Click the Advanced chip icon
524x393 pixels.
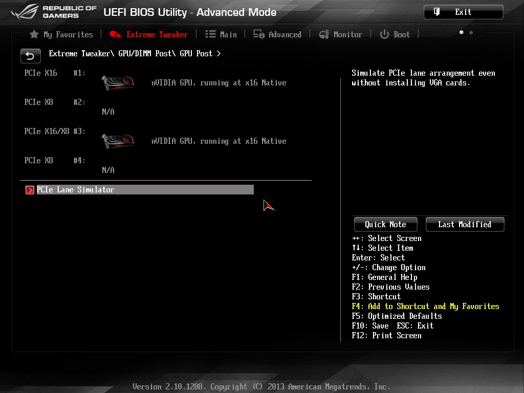[258, 34]
